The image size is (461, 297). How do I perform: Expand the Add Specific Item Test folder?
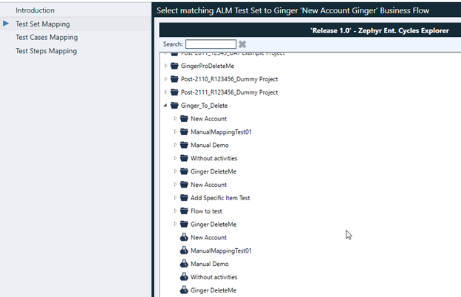176,198
